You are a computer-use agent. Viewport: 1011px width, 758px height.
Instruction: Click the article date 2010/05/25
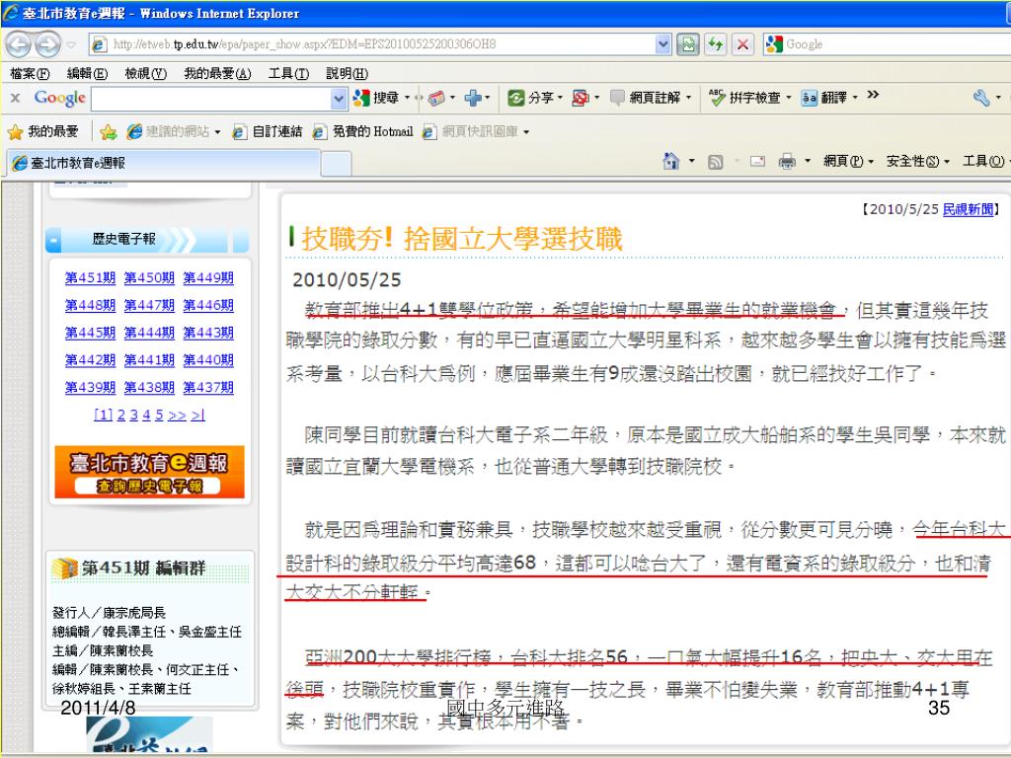347,279
